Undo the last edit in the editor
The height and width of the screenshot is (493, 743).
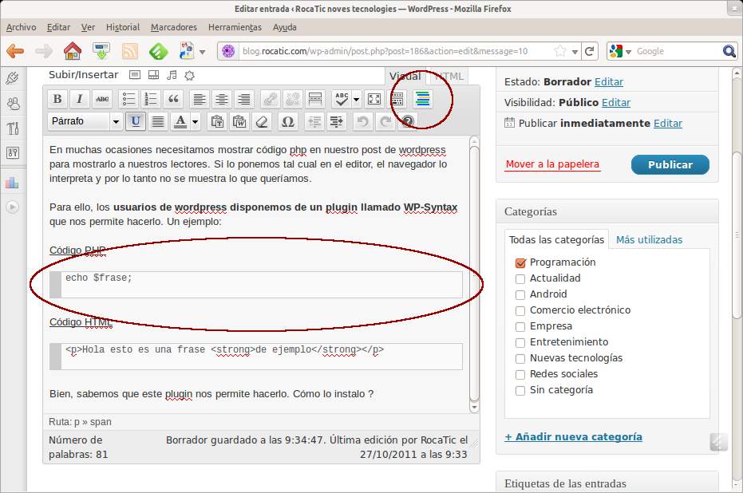tap(362, 122)
